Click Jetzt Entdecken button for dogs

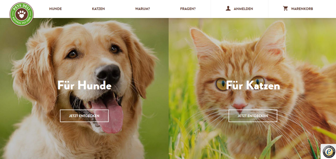pyautogui.click(x=84, y=116)
